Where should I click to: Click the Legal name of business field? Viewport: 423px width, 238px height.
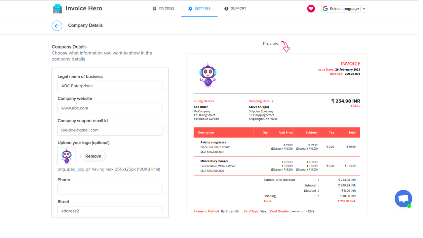click(110, 86)
